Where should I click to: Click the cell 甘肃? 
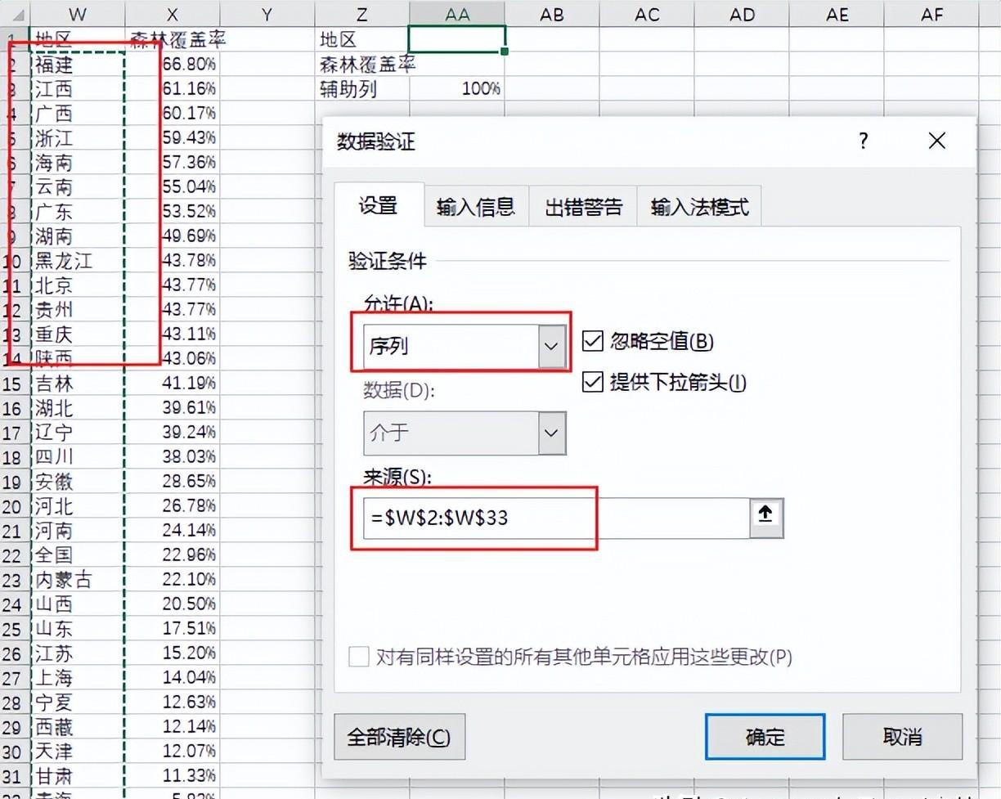click(x=78, y=775)
